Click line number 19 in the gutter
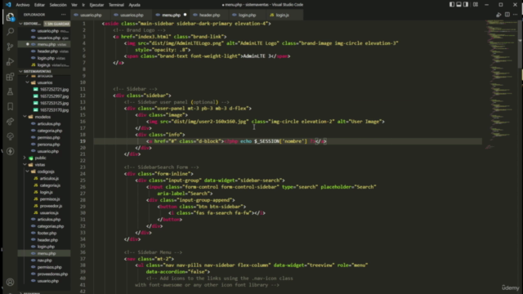 tap(83, 141)
